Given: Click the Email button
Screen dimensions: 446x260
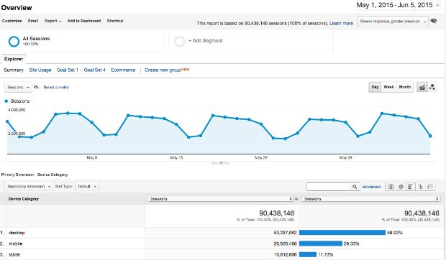Looking at the screenshot, I should [33, 21].
